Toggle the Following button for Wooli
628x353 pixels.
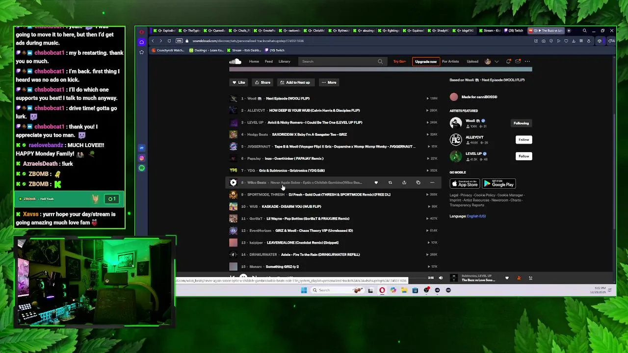tap(521, 124)
